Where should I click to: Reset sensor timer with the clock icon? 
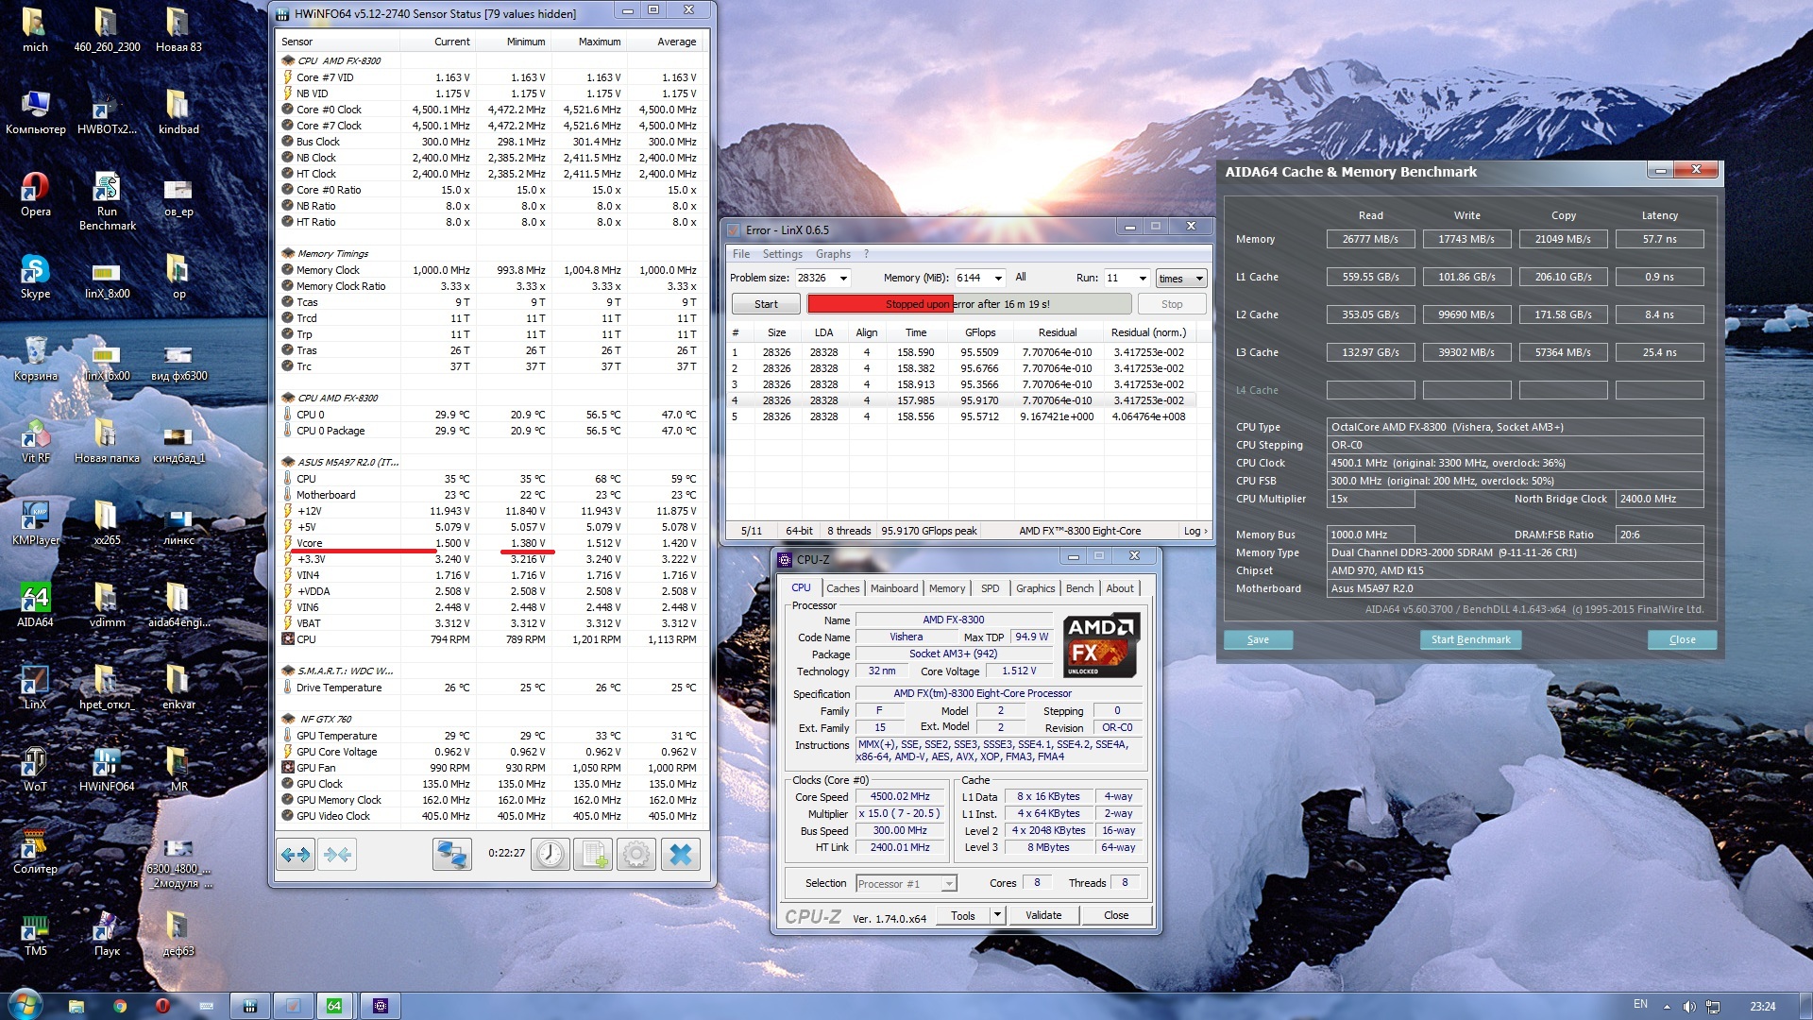551,856
